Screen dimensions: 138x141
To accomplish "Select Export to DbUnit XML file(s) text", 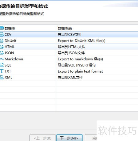I will (82, 41).
